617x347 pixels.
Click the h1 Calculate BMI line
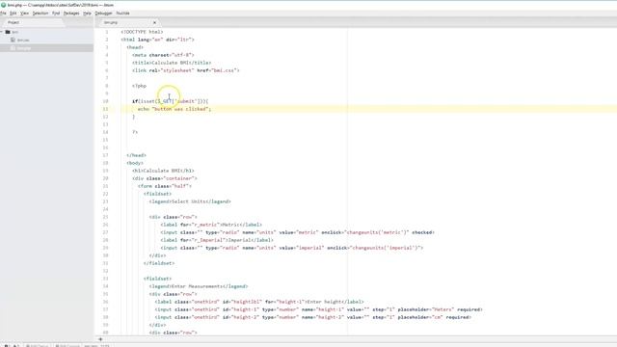coord(163,171)
